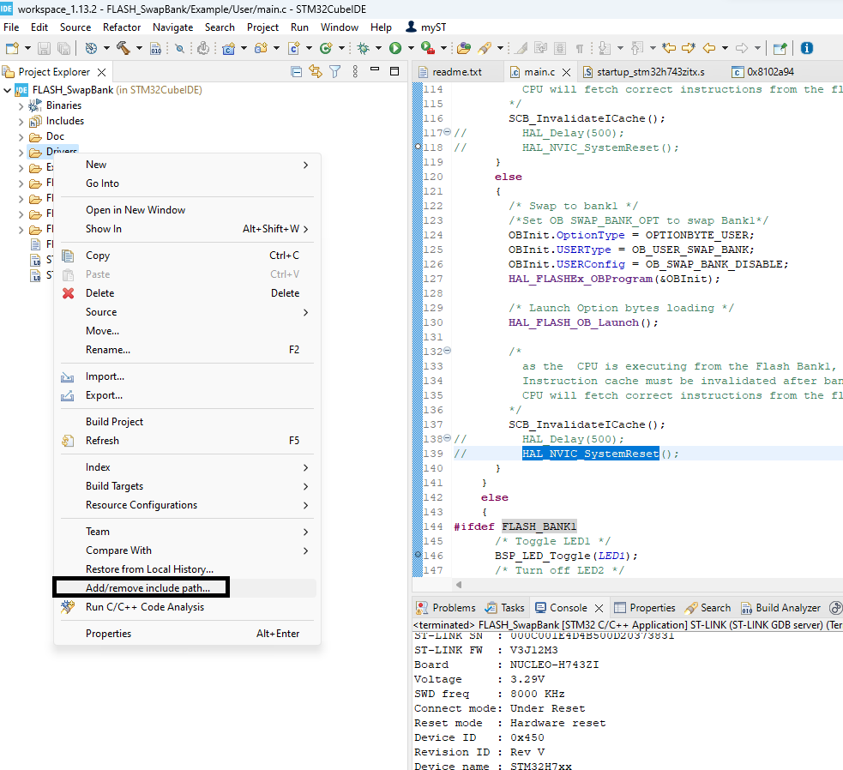The height and width of the screenshot is (770, 843).
Task: Click the New file toolbar icon
Action: pyautogui.click(x=12, y=48)
